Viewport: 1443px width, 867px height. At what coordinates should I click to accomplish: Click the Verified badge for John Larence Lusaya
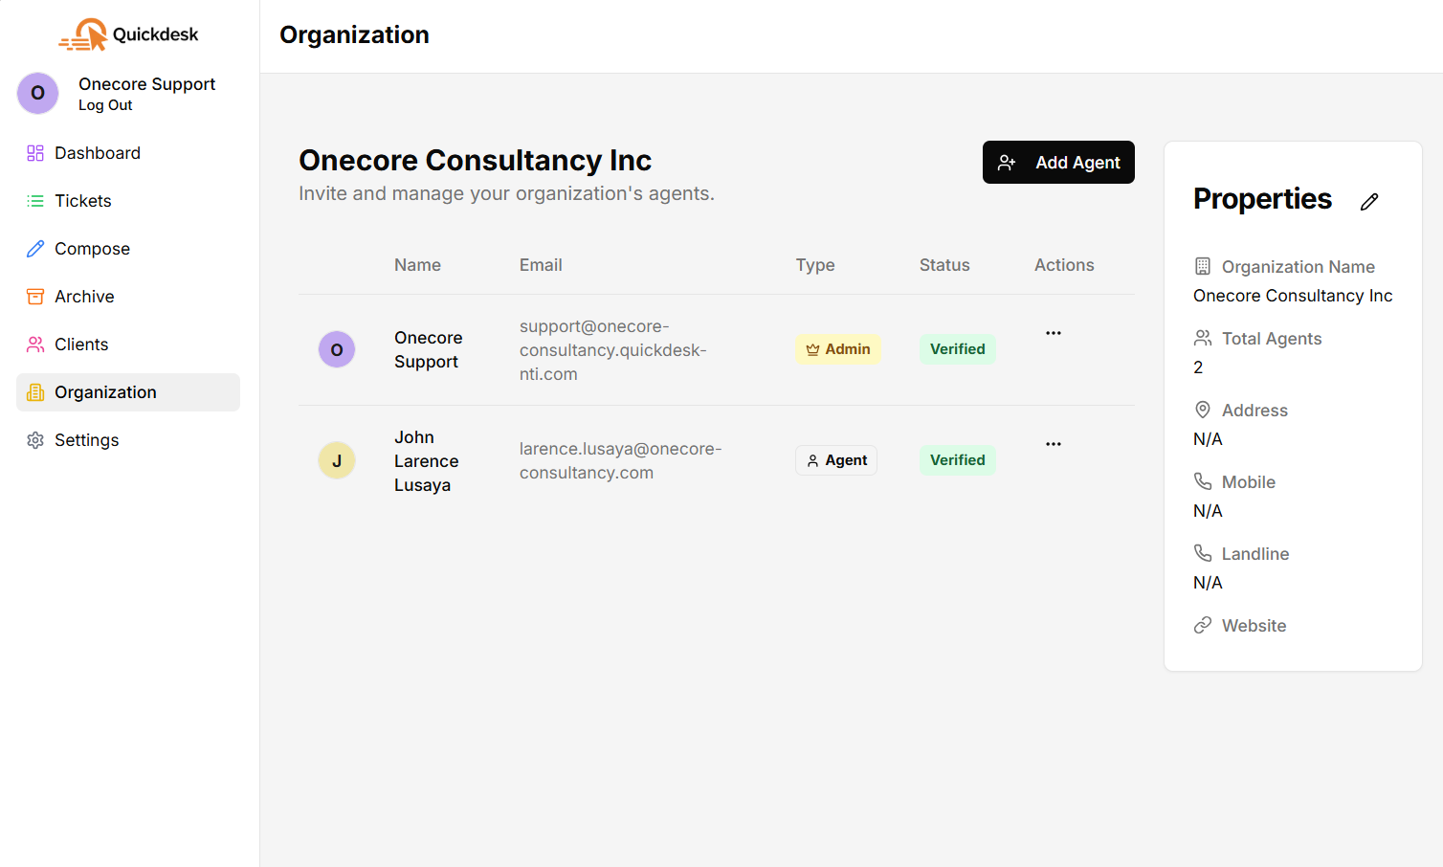[957, 459]
